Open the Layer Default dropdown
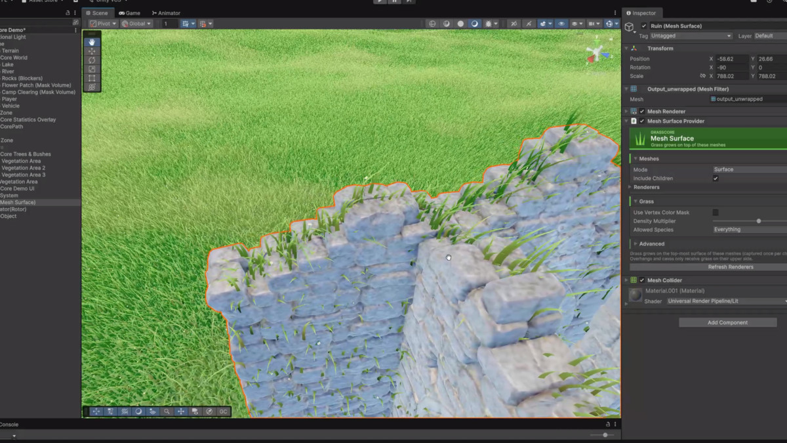 pyautogui.click(x=770, y=36)
